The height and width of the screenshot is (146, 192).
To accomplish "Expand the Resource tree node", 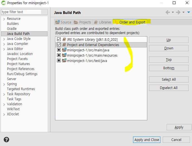I will 4,19.
